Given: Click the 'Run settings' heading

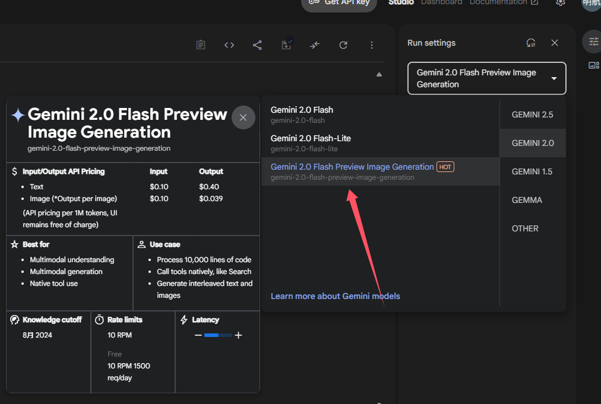Looking at the screenshot, I should pos(431,43).
